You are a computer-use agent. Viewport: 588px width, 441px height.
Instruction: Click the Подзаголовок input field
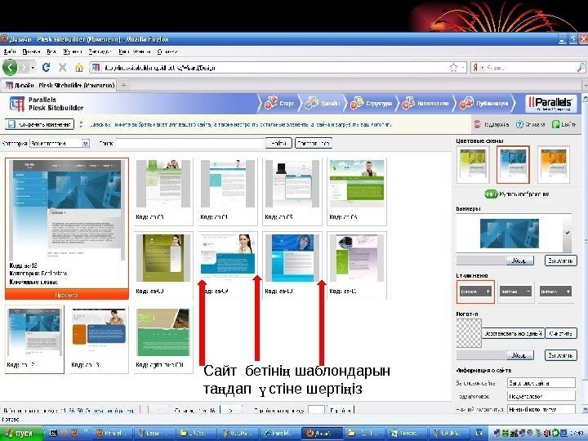pyautogui.click(x=541, y=396)
